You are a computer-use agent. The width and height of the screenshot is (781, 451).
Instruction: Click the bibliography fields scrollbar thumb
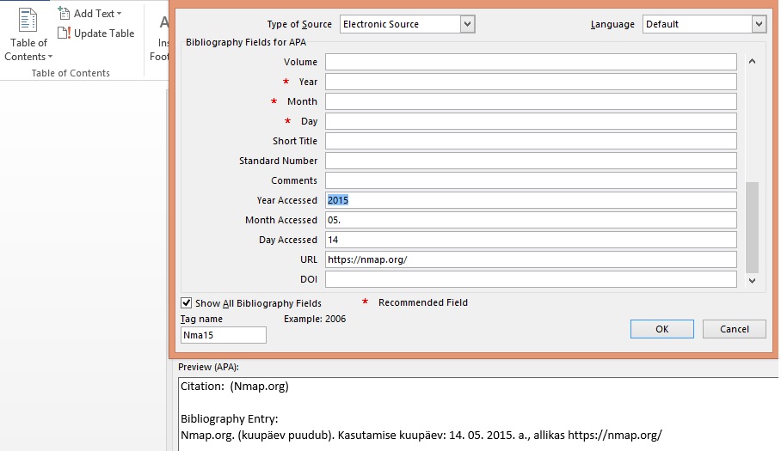coord(752,228)
